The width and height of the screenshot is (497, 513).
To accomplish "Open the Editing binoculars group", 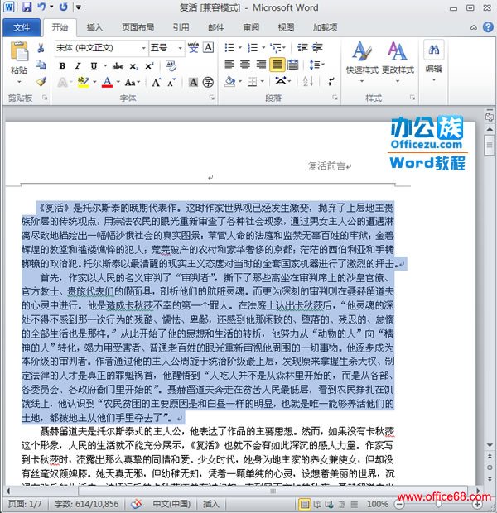I will click(x=434, y=61).
